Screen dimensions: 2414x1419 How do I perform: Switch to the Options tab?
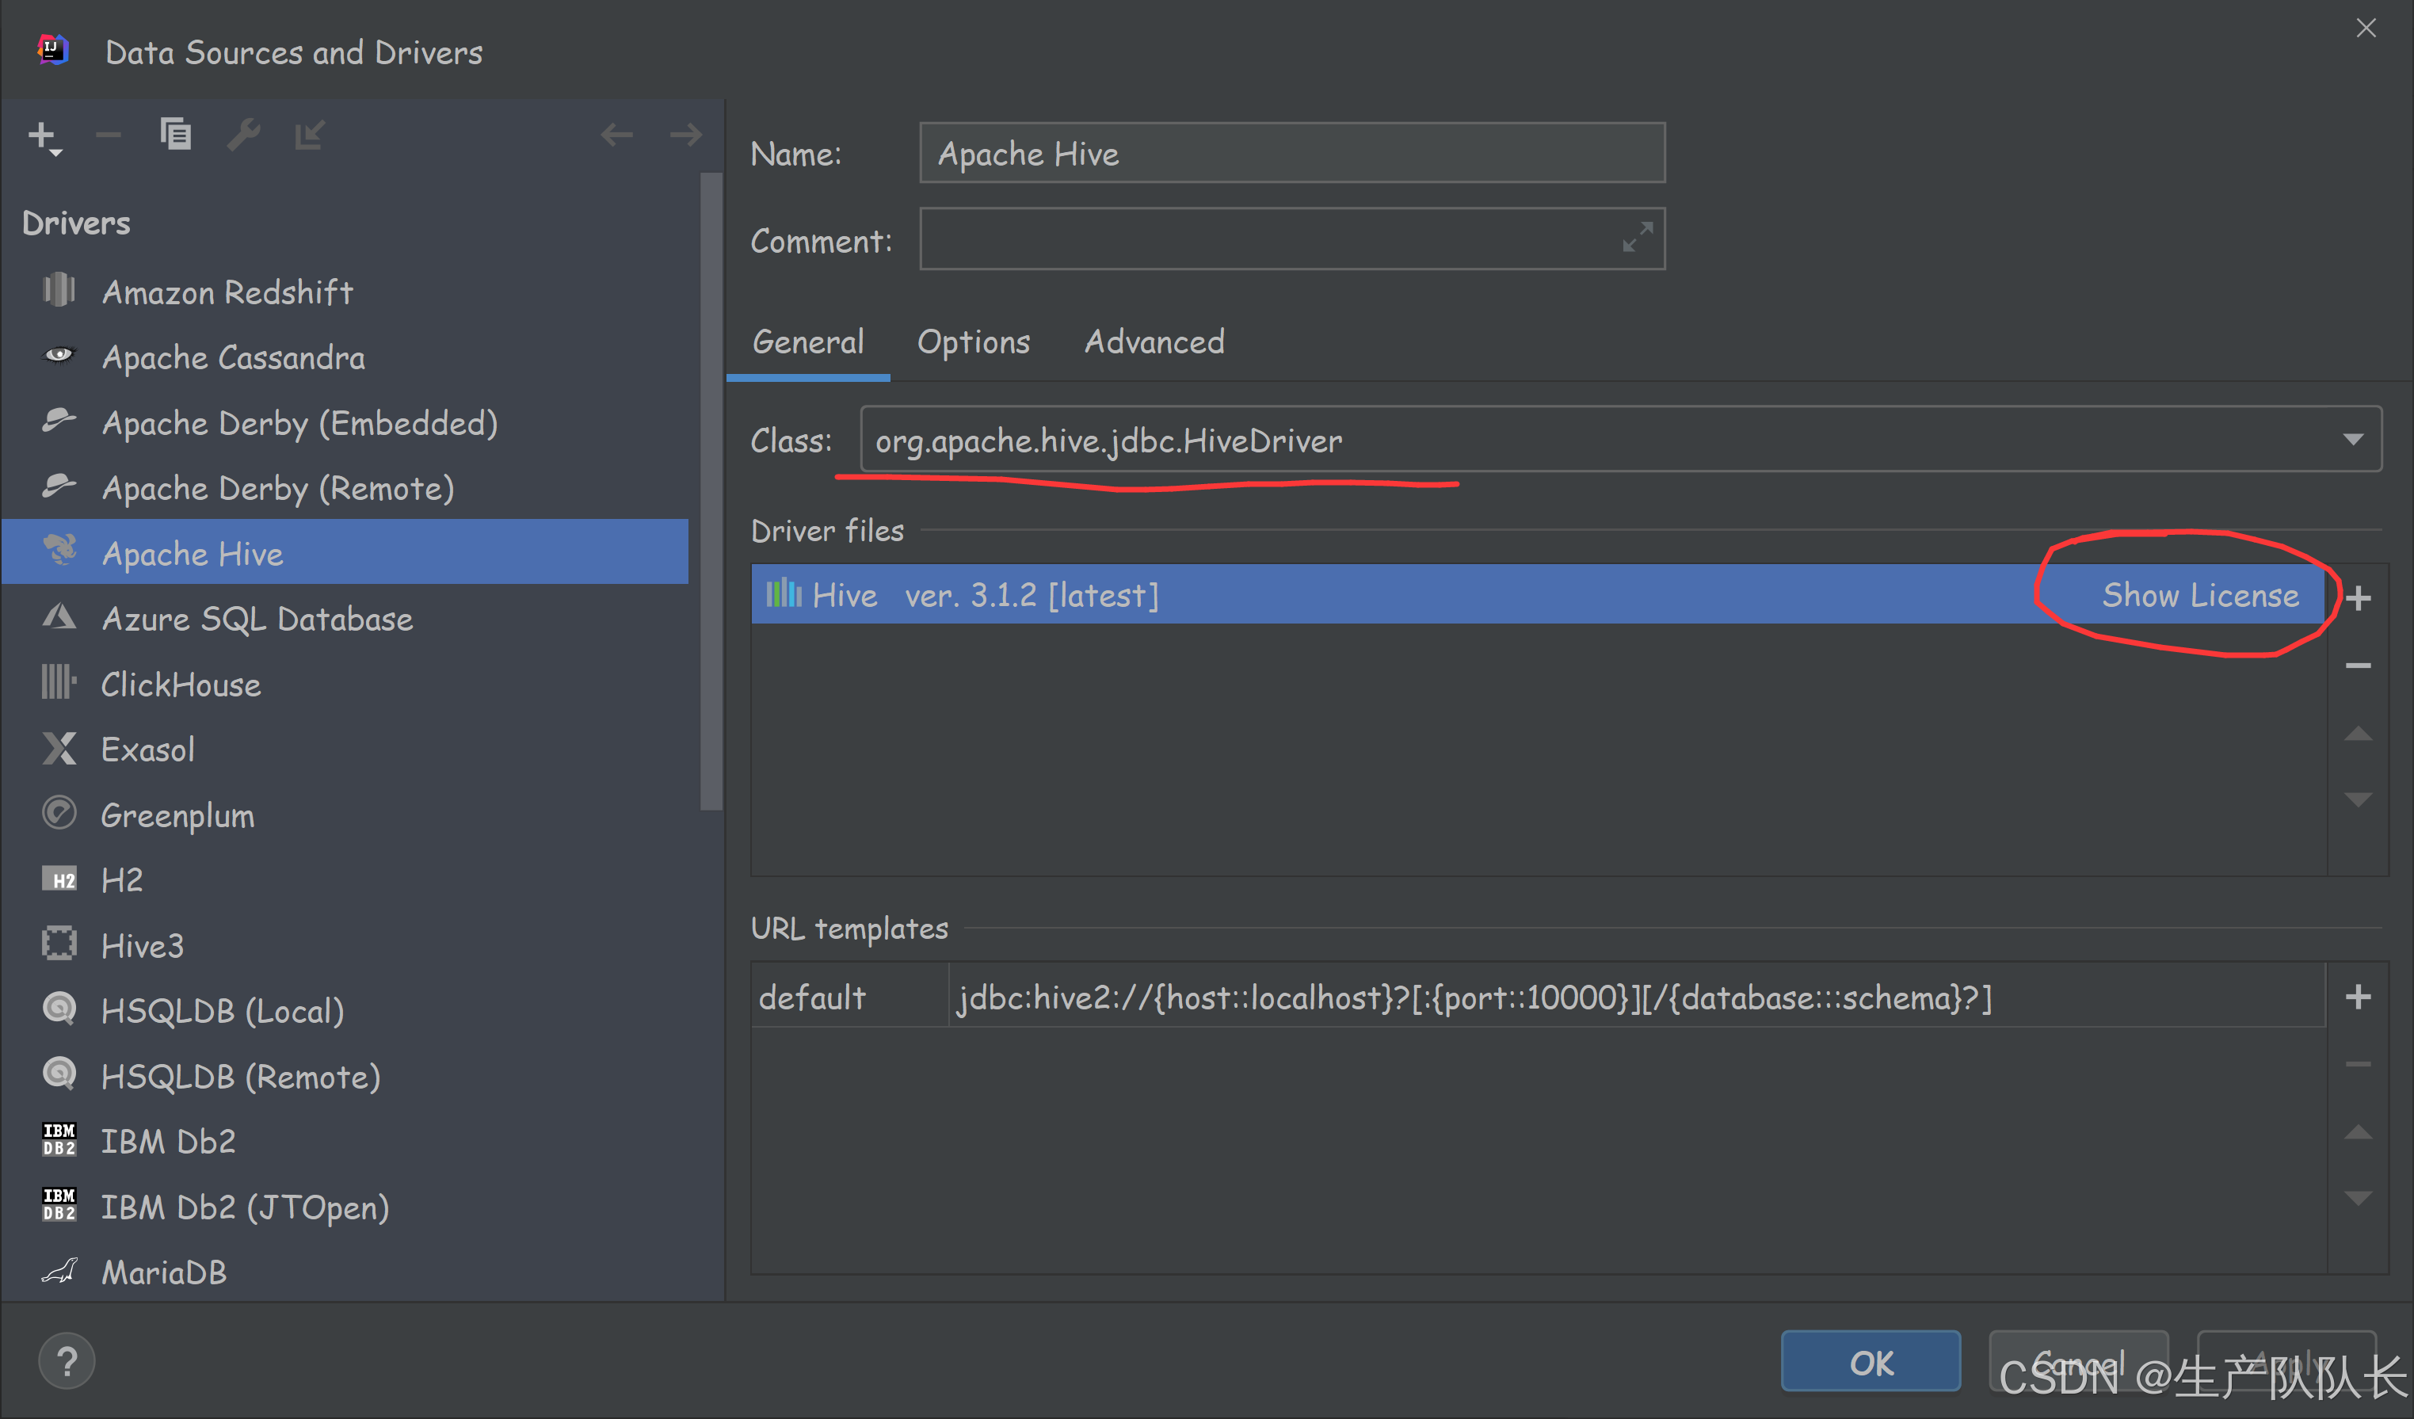click(973, 342)
